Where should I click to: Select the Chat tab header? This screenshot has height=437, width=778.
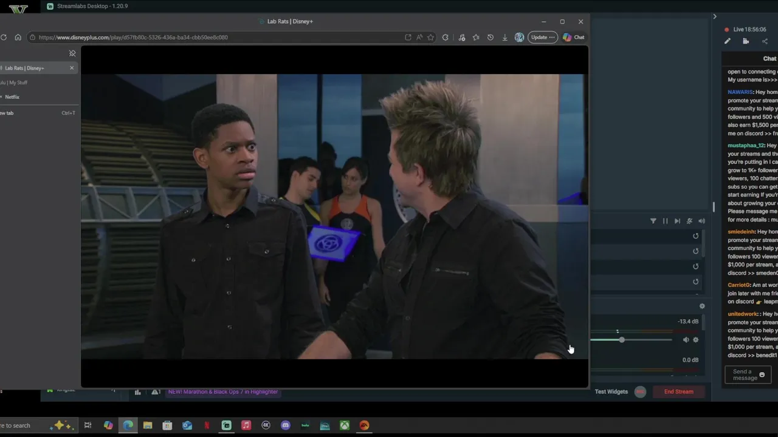click(769, 59)
